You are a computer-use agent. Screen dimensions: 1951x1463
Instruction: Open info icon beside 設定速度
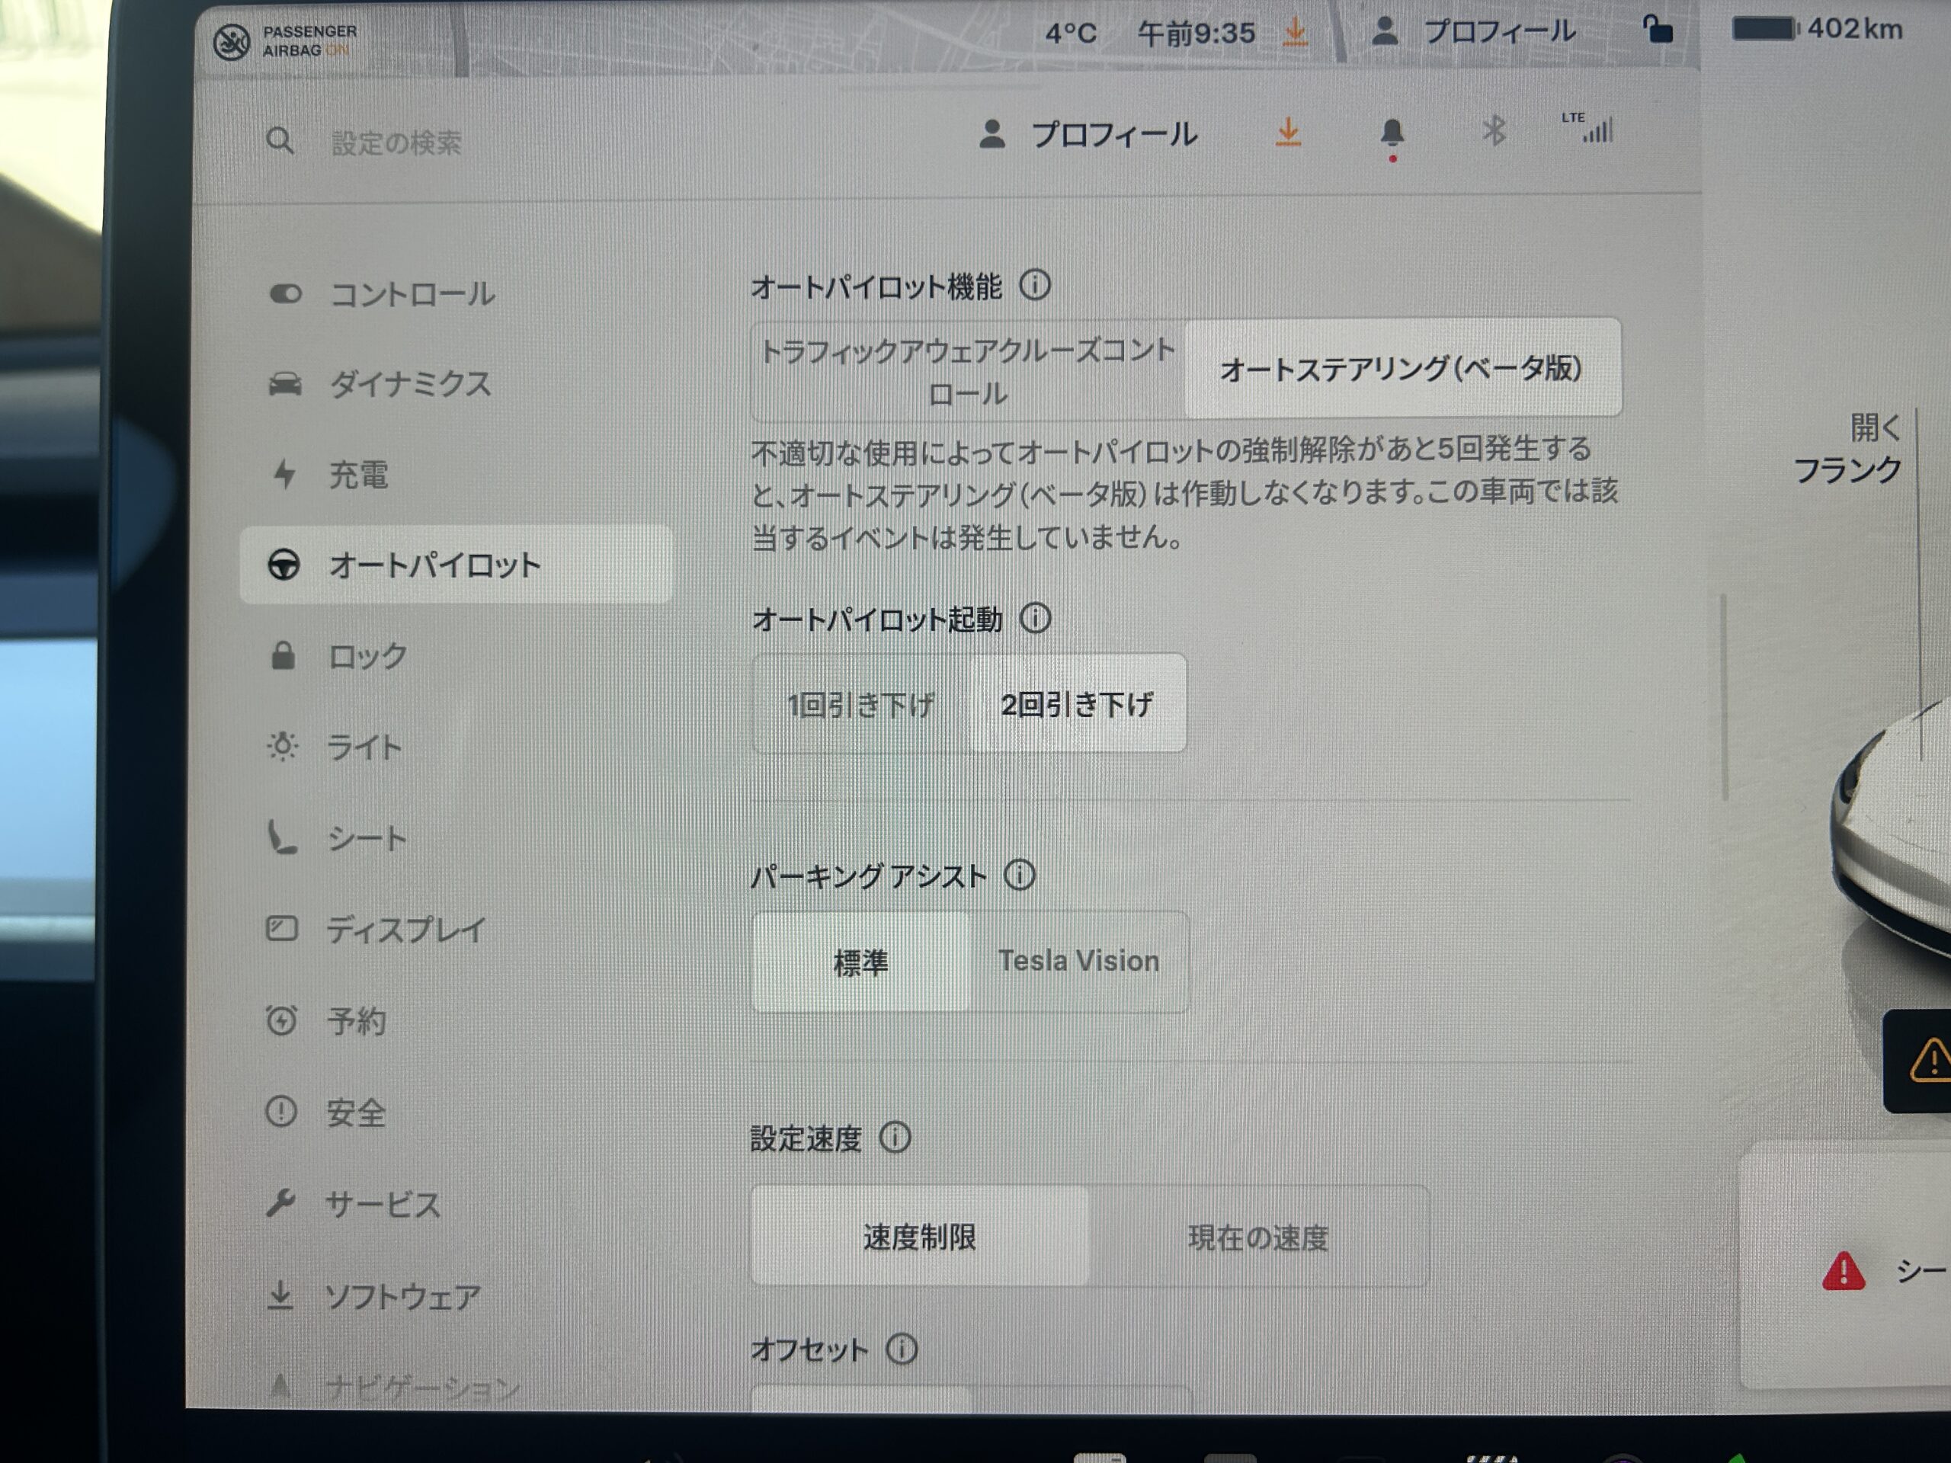click(x=895, y=1138)
